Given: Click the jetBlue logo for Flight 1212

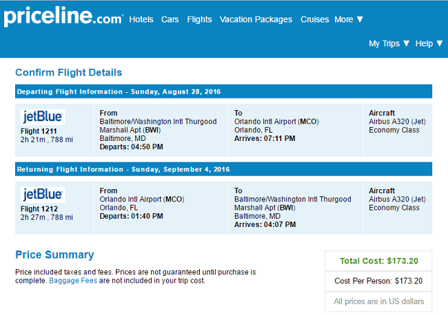Looking at the screenshot, I should click(x=43, y=195).
